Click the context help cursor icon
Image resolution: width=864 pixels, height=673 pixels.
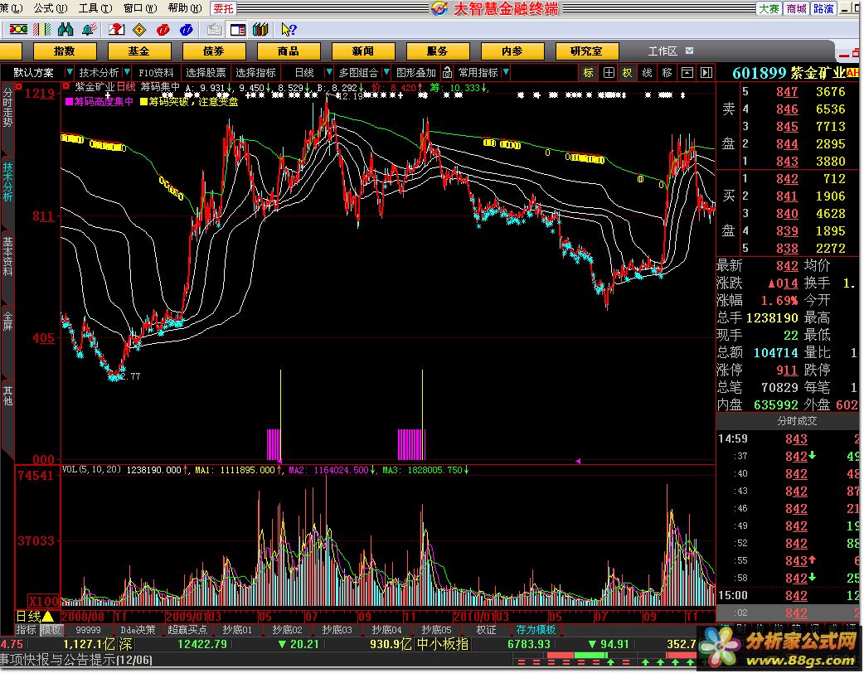point(289,30)
